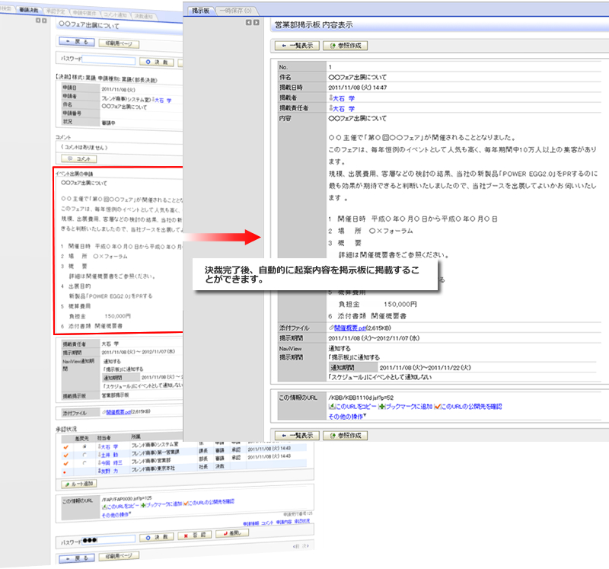Click 決裁 button beside empty password field
Image resolution: width=609 pixels, height=569 pixels.
click(157, 62)
